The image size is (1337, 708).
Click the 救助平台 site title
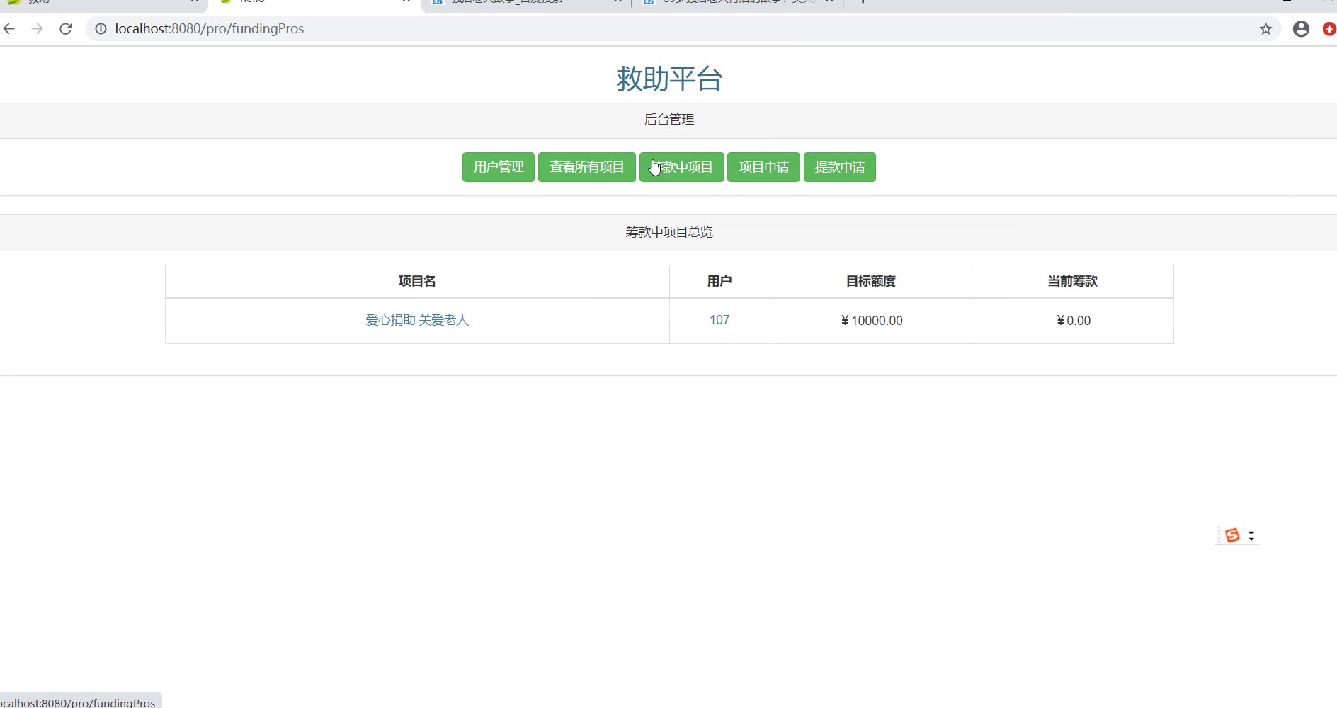(668, 79)
